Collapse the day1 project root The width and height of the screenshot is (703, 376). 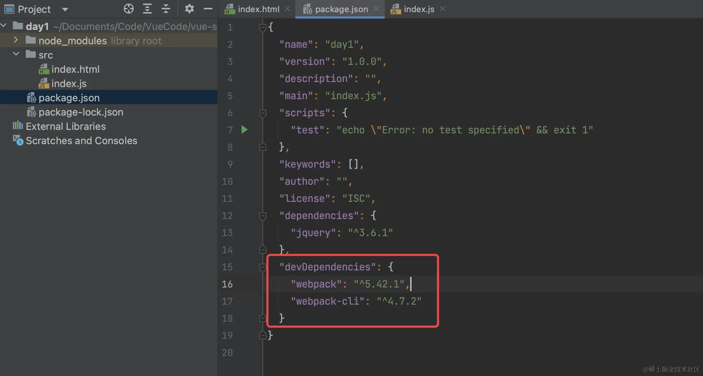pos(4,26)
